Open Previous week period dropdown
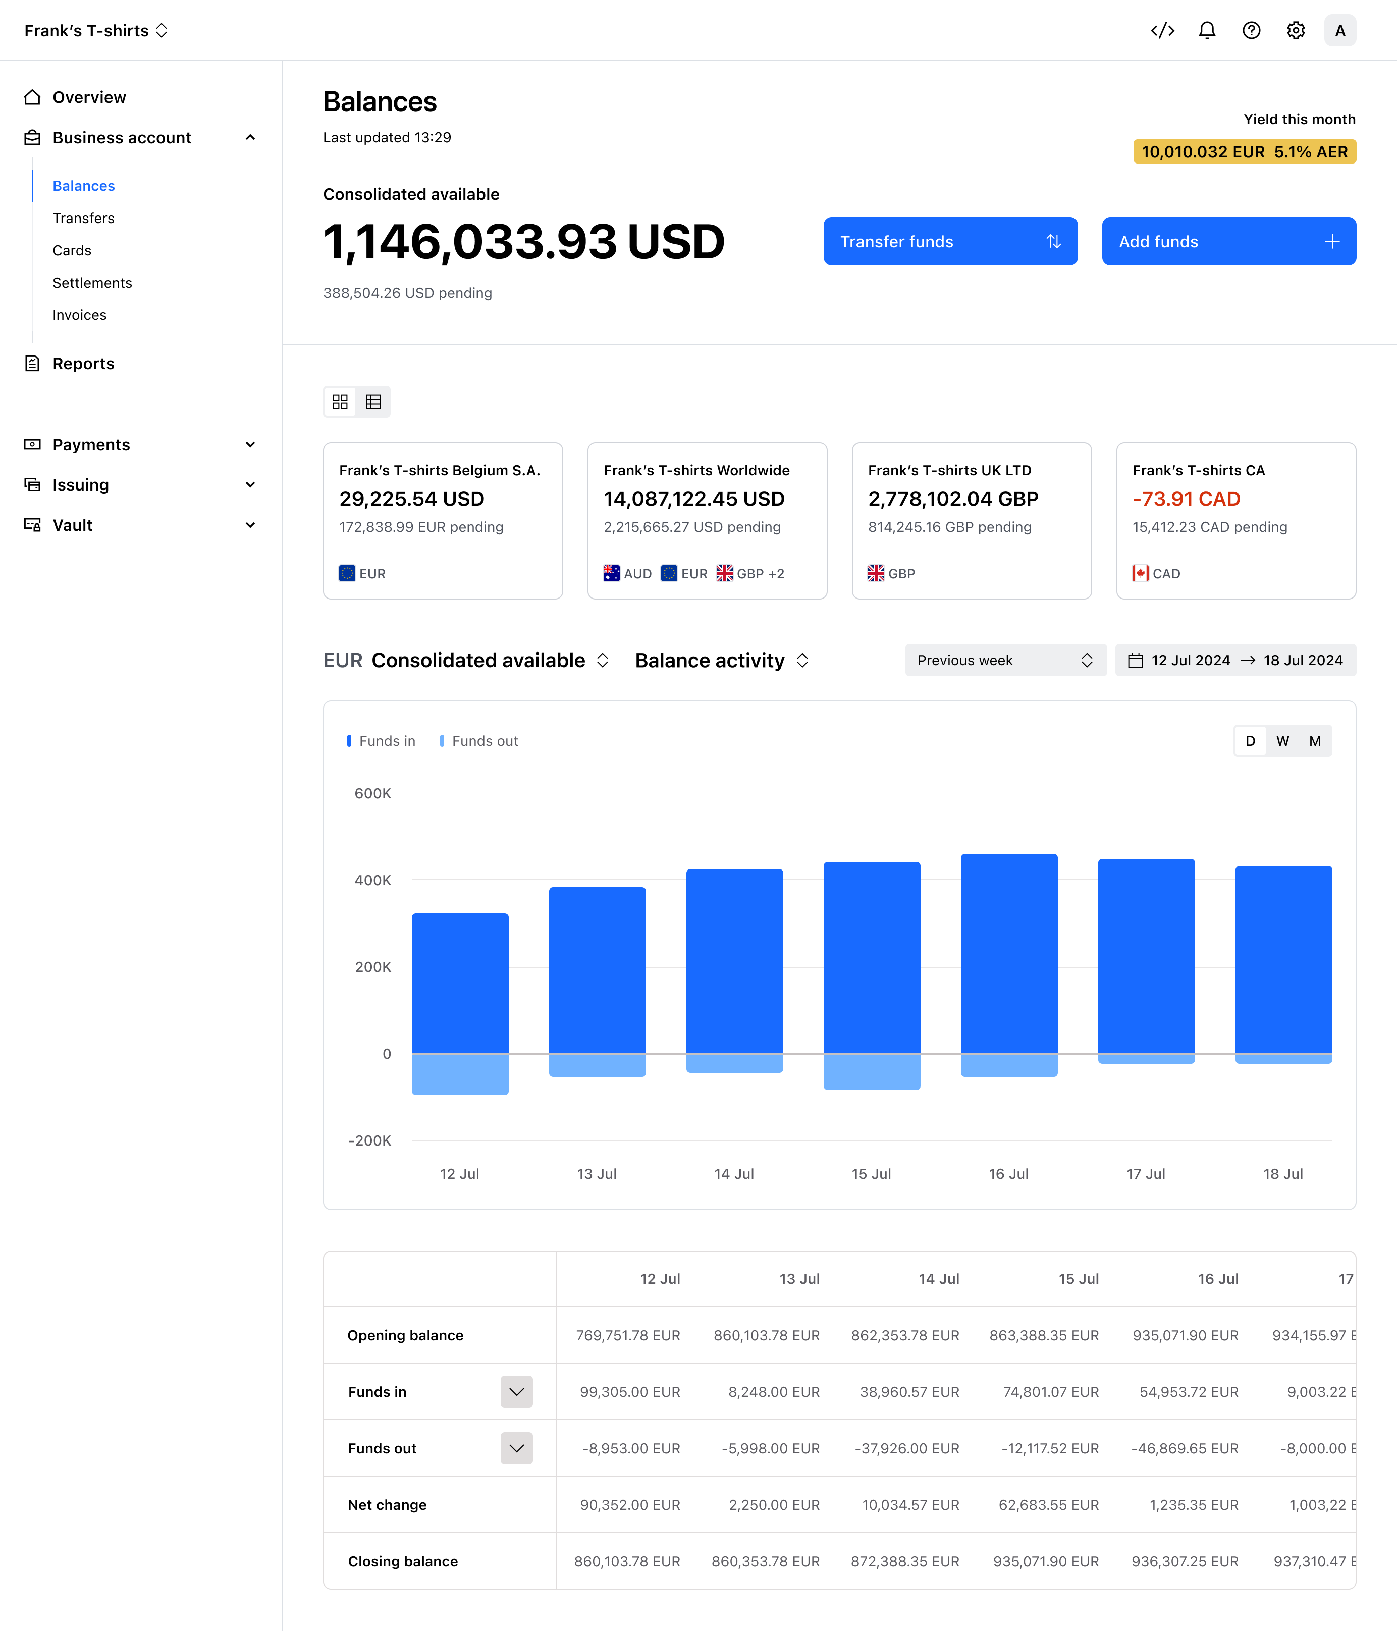Viewport: 1397px width, 1631px height. point(1005,661)
